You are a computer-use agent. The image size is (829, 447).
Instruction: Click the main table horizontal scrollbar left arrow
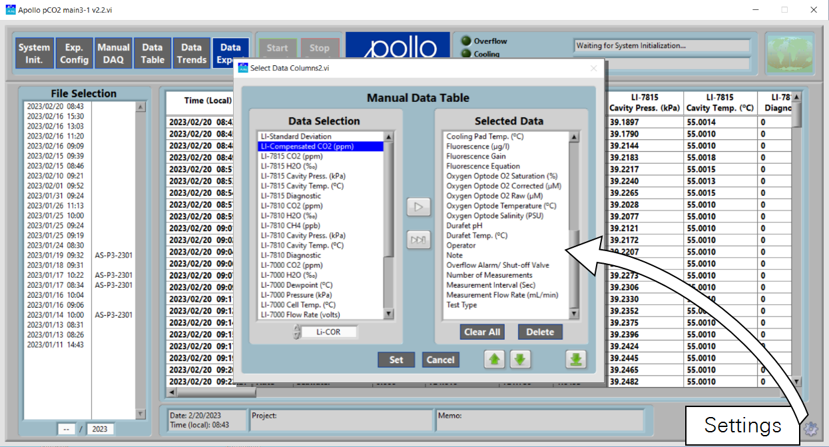[x=172, y=392]
